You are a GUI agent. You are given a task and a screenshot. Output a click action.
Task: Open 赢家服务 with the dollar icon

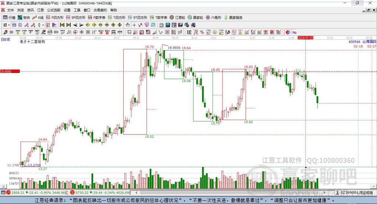pyautogui.click(x=233, y=18)
